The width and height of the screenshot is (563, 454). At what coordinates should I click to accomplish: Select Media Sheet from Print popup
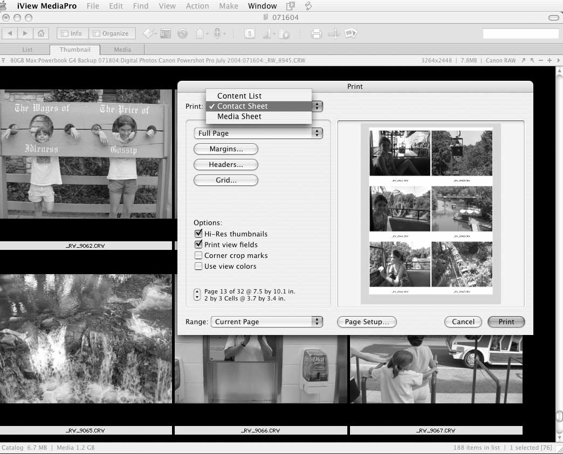(x=258, y=116)
